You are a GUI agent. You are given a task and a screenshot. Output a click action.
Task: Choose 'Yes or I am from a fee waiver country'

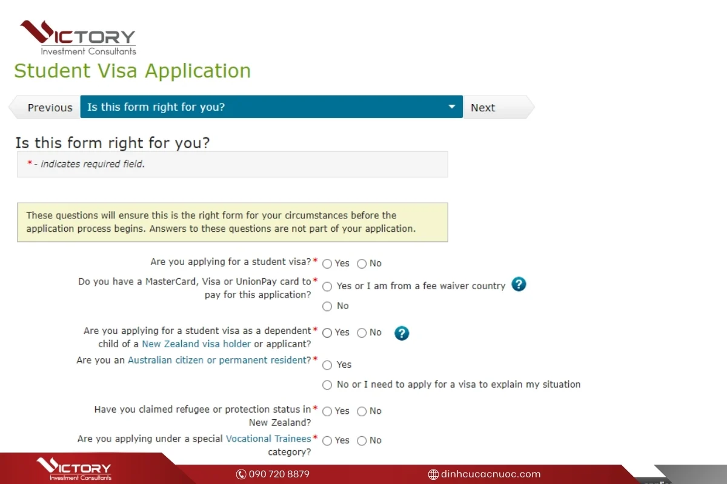pos(328,286)
